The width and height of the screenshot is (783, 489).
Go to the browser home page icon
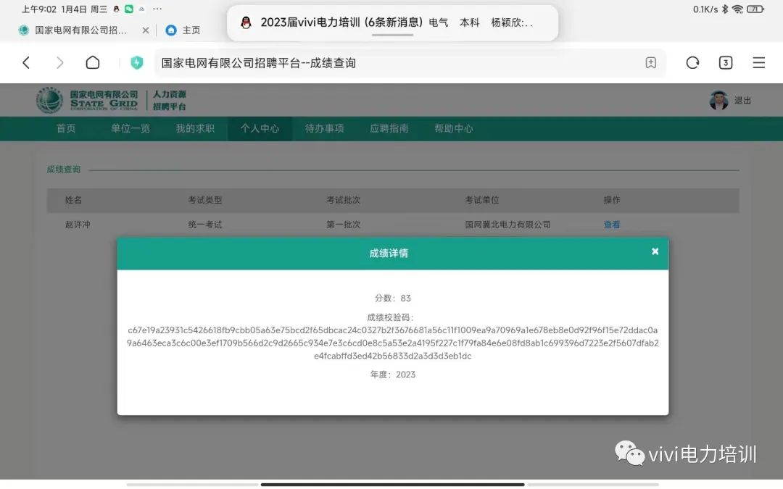point(93,63)
